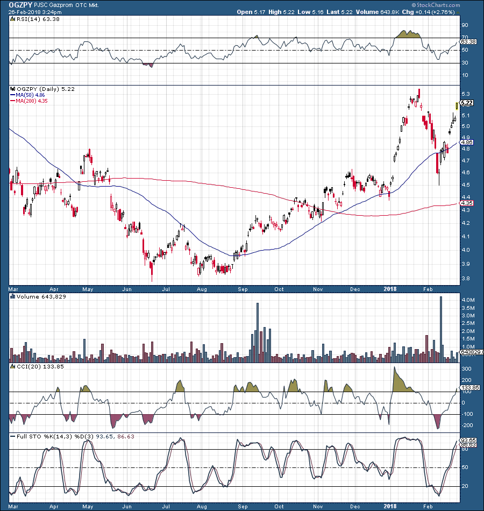Click the 63.38 RSI value tag
Screen dimensions: 484x511
(468, 42)
